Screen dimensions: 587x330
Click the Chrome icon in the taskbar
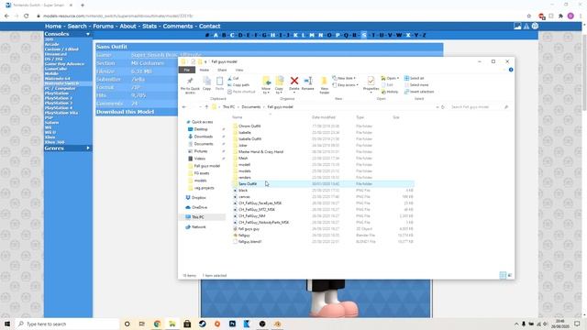click(157, 324)
